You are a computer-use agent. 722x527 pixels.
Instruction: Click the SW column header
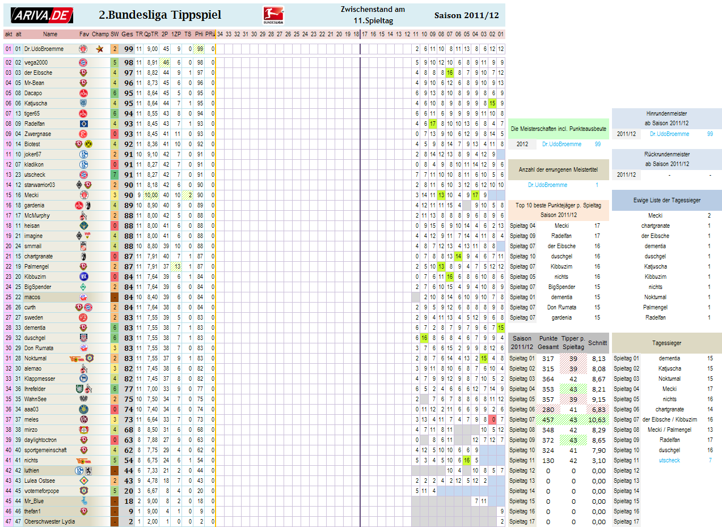(x=115, y=35)
